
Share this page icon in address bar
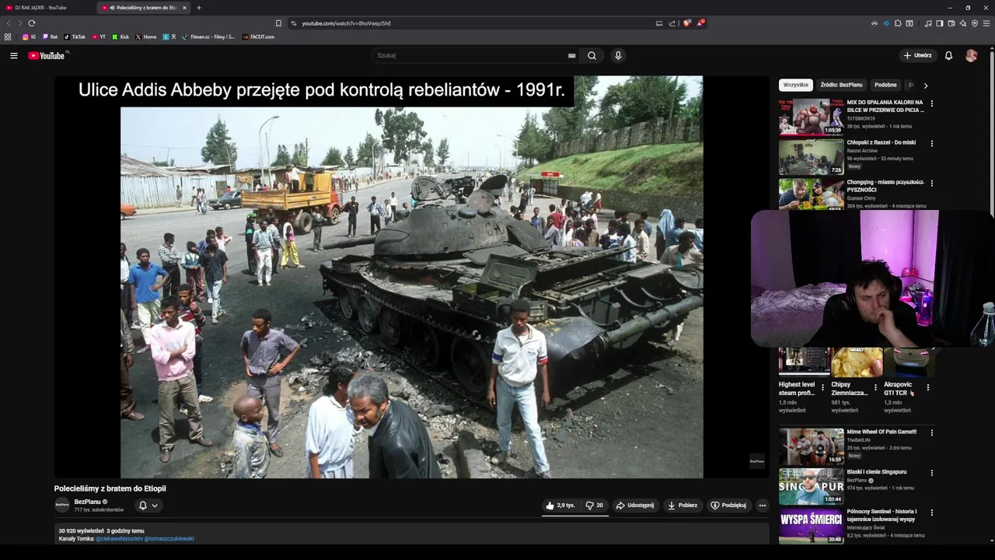(x=672, y=23)
